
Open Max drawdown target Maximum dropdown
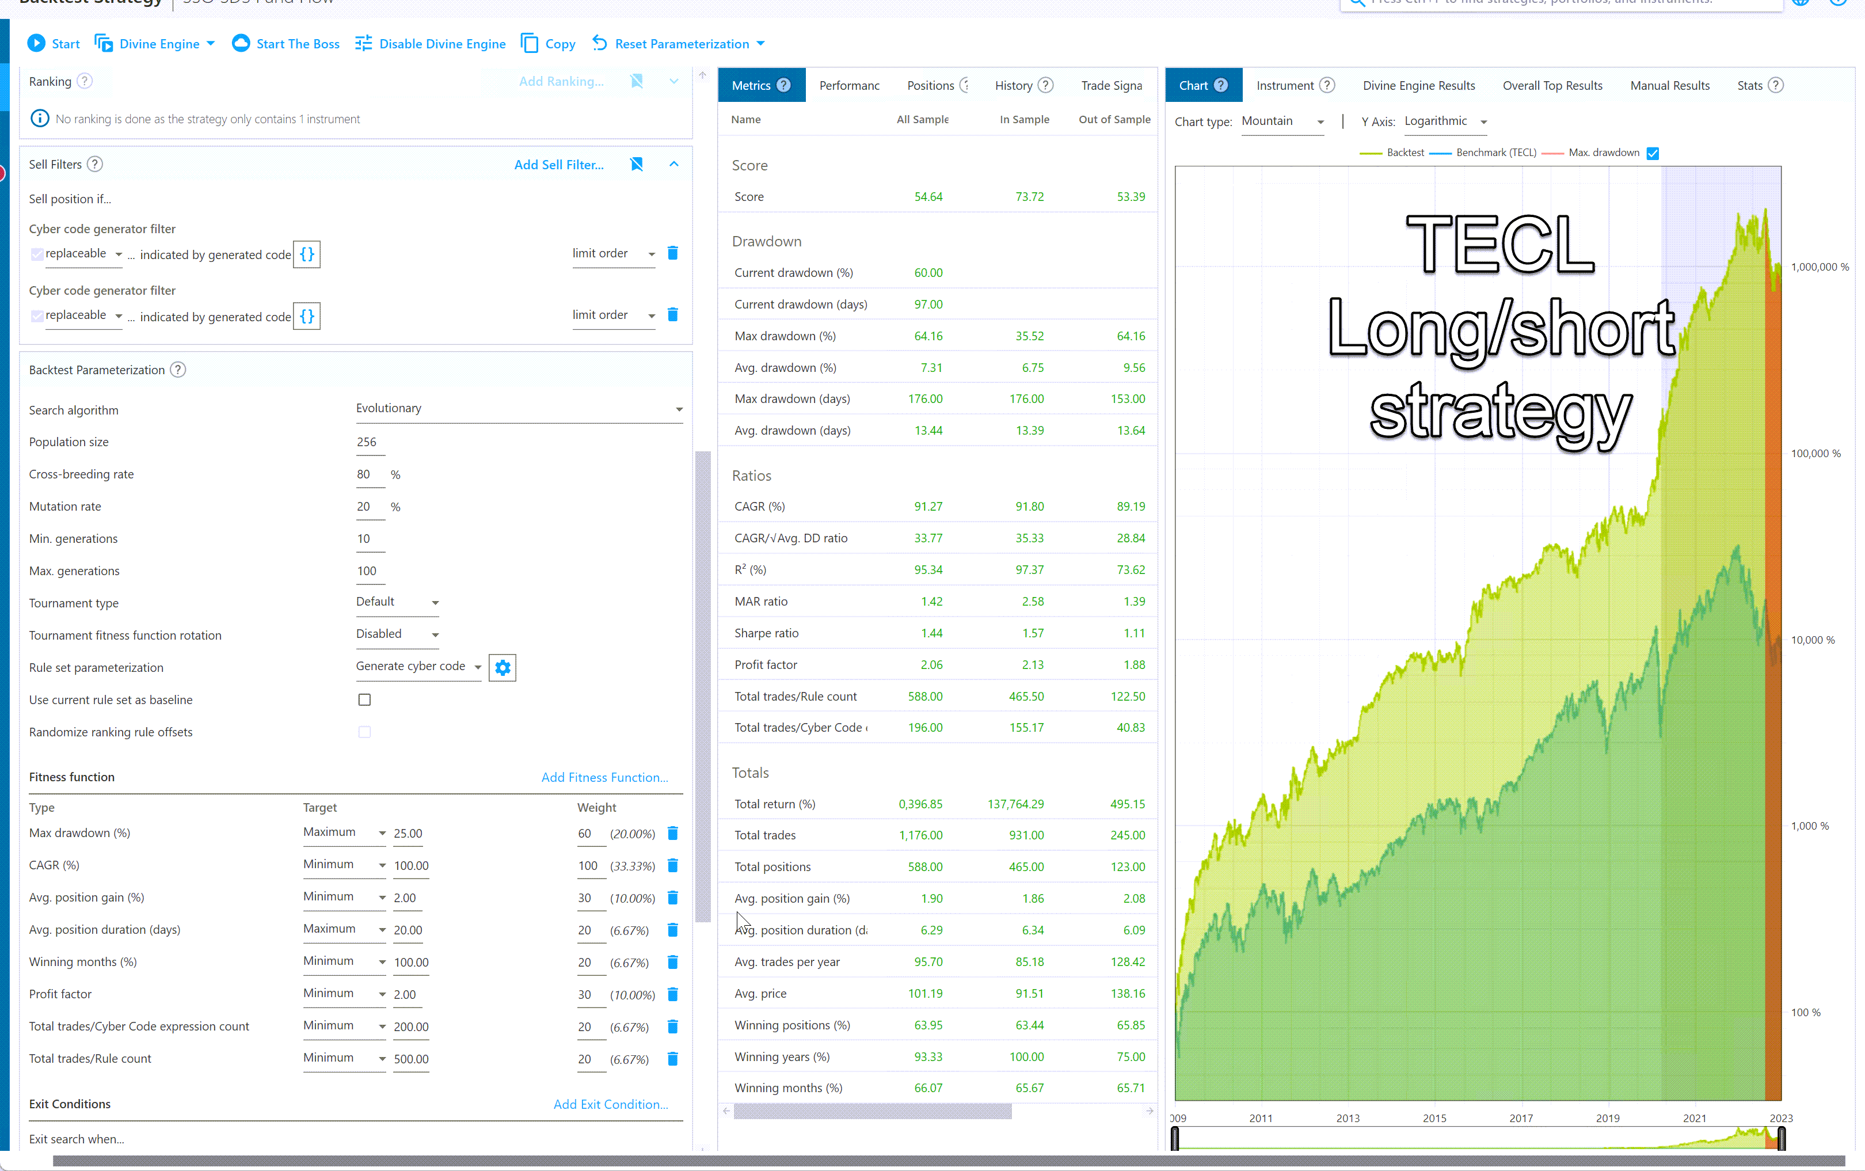click(x=344, y=832)
